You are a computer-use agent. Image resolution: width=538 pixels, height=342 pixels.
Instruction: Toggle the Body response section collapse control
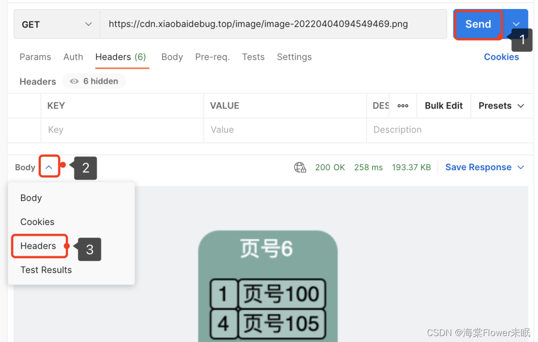[48, 167]
